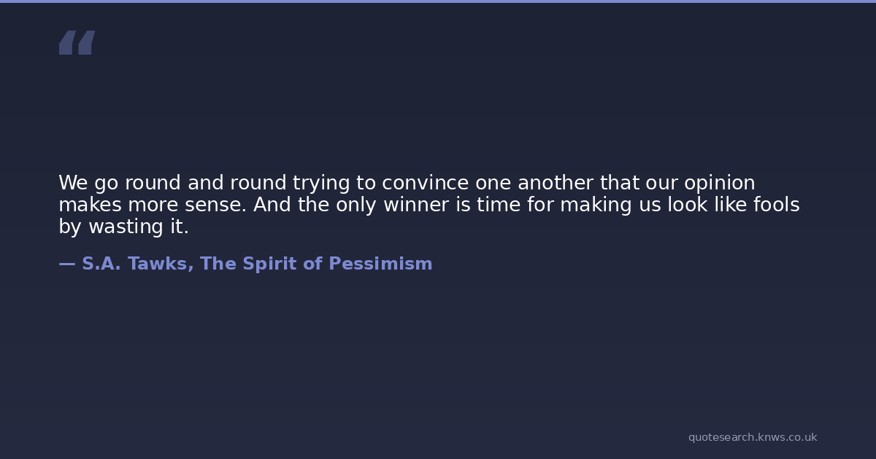
Task: Click the last line "by wasting it."
Action: coord(123,227)
